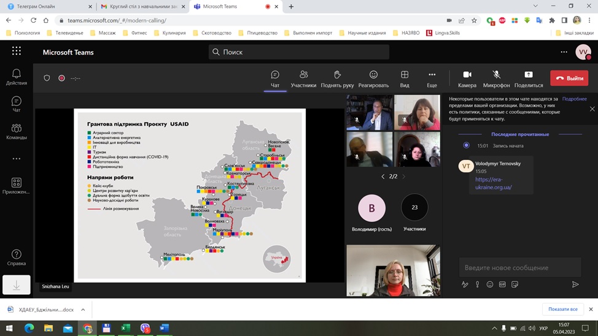Click the red recording indicator
The width and height of the screenshot is (598, 336).
tap(61, 78)
